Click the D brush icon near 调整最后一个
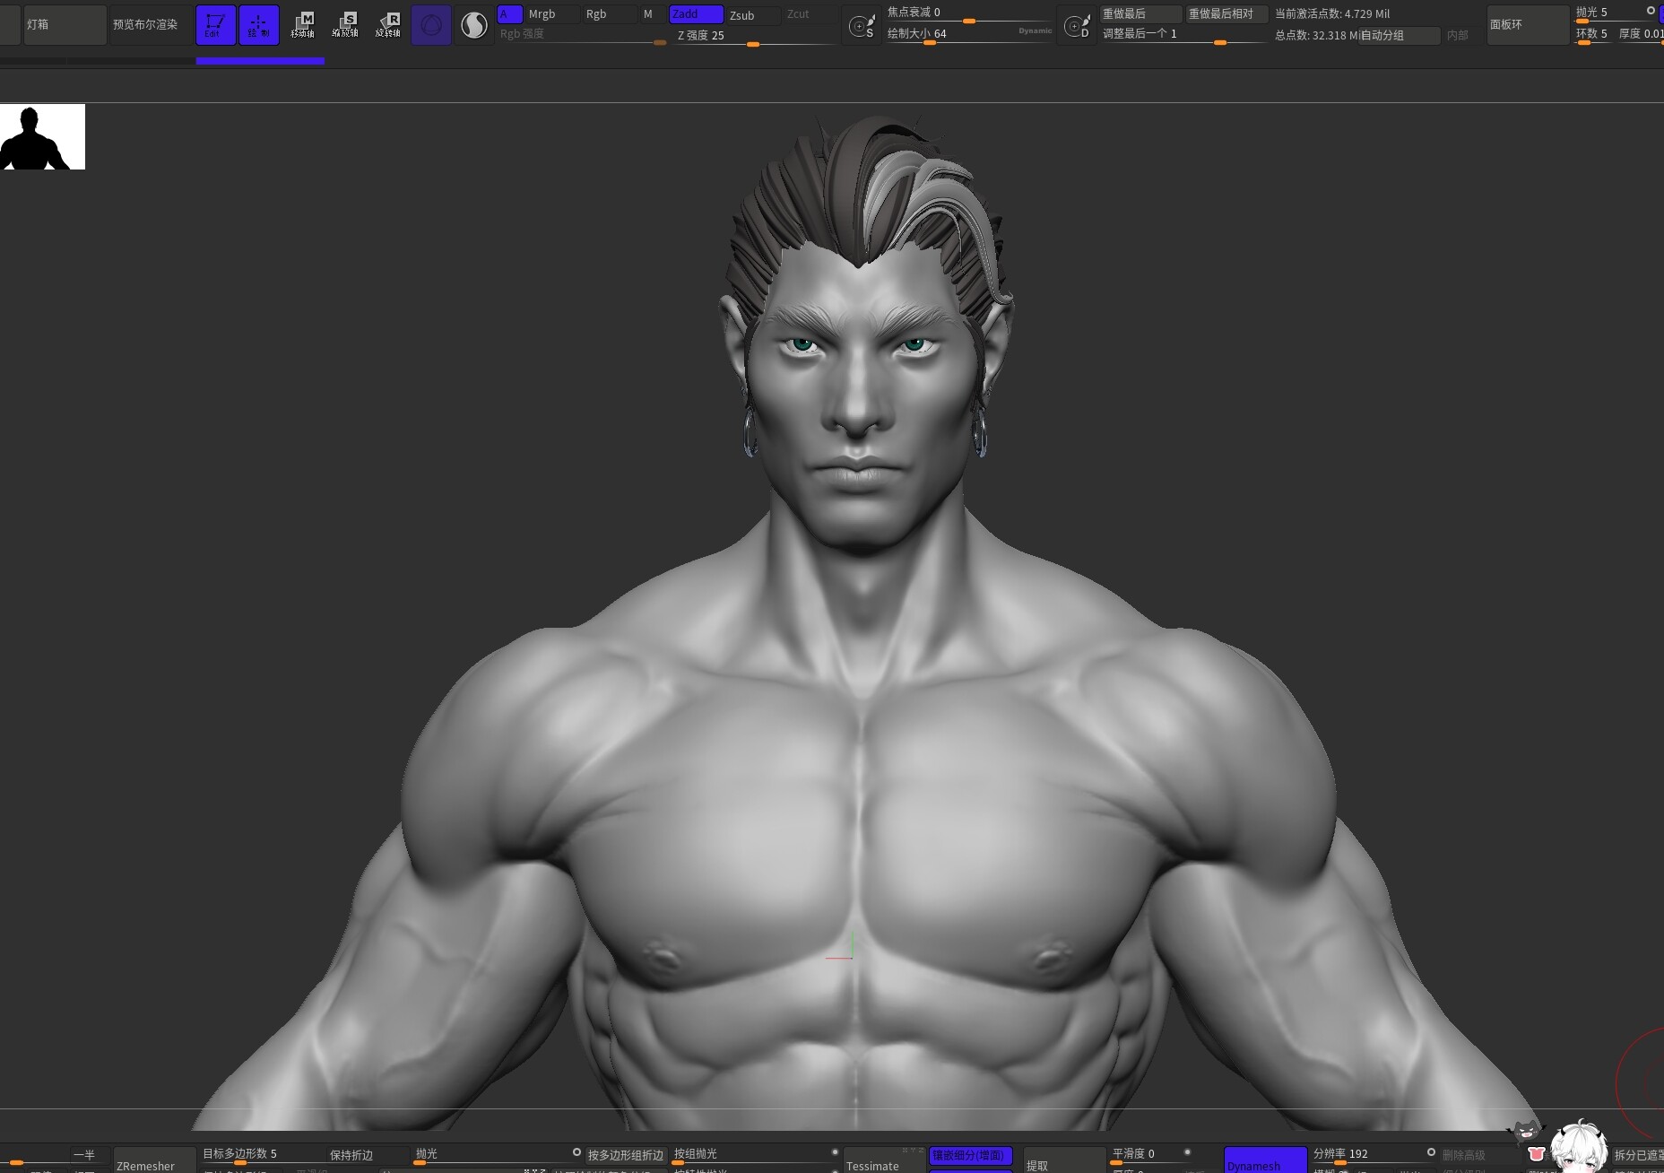 click(x=1077, y=24)
